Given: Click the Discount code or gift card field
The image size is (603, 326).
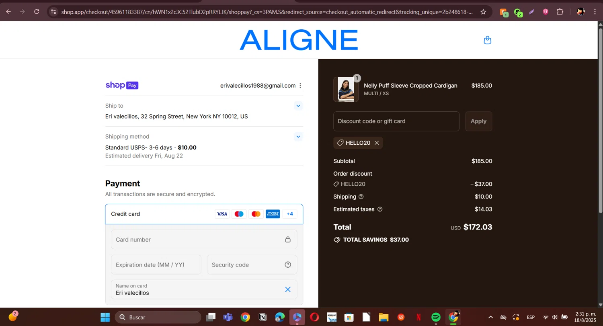Looking at the screenshot, I should click(x=396, y=121).
